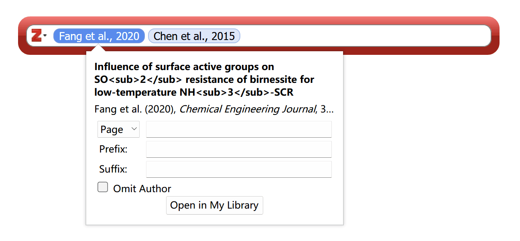The width and height of the screenshot is (520, 241).
Task: Click the bold article title in the popup
Action: pos(204,79)
